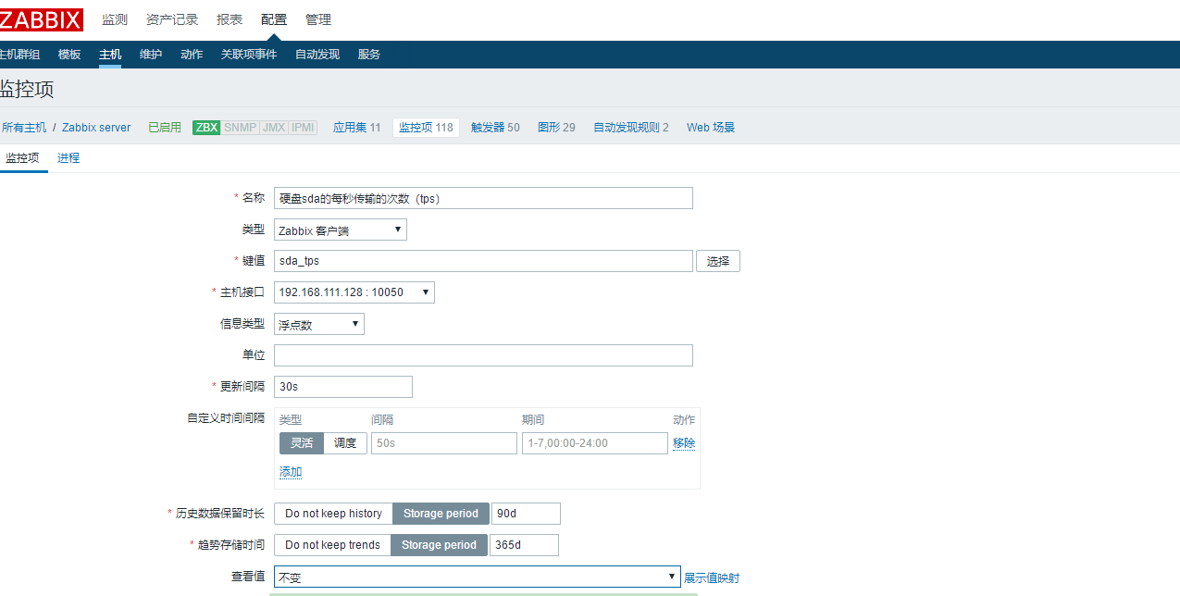Open the 主机接口 dropdown

[354, 292]
